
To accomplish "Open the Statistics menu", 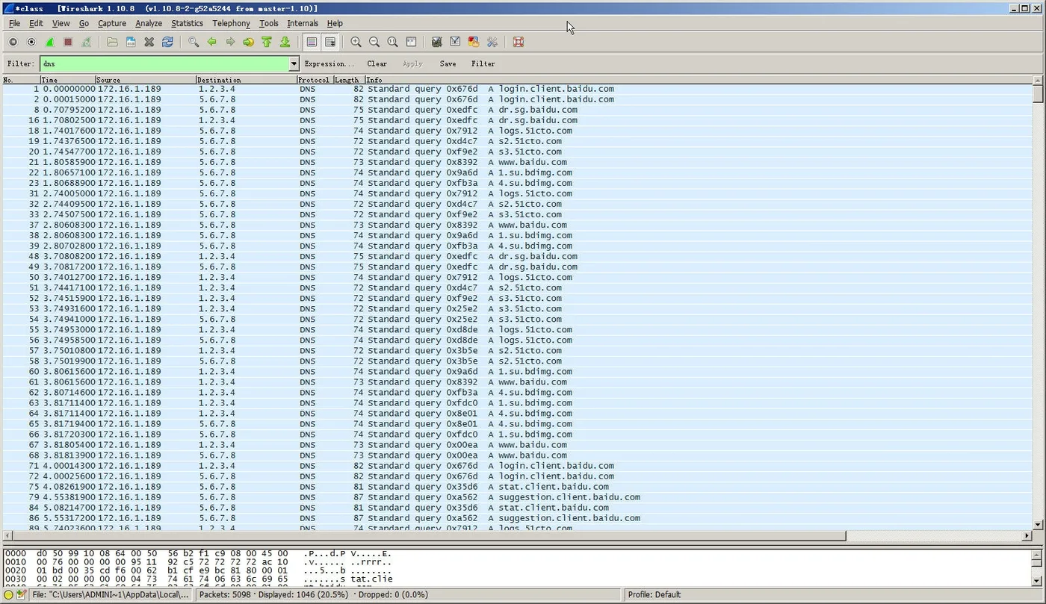I will 187,23.
